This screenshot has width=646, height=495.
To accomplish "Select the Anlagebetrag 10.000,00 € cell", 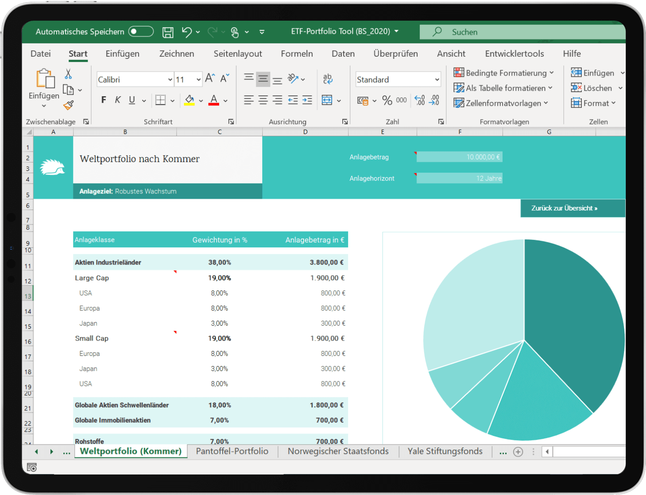I will [459, 157].
